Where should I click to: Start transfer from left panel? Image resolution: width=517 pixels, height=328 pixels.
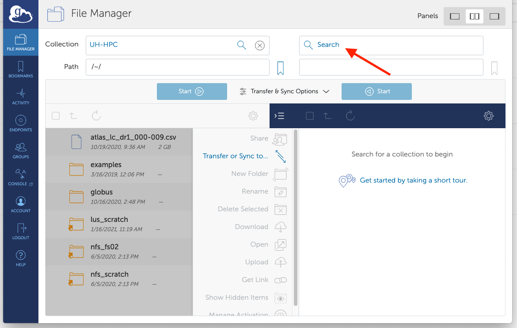point(192,92)
